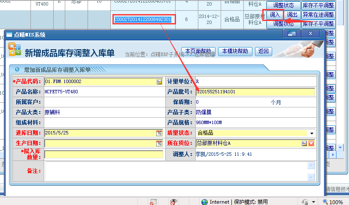Click in the 备注 text area

[x=176, y=171]
